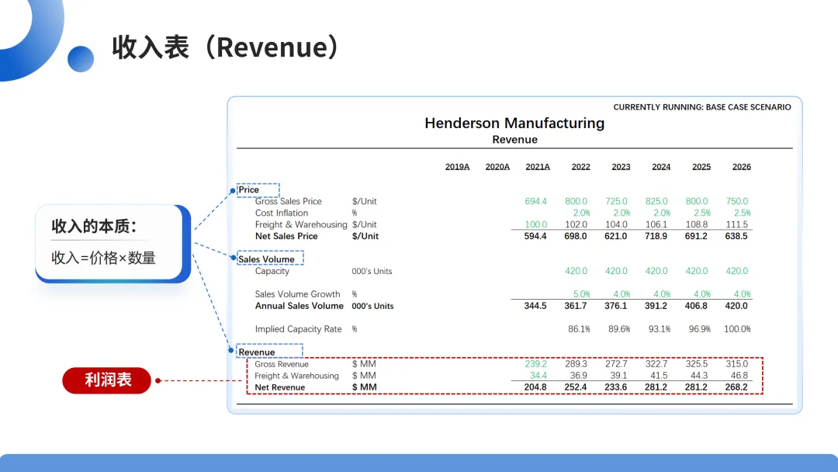The height and width of the screenshot is (472, 838).
Task: Click the 2020A column header
Action: tap(497, 167)
